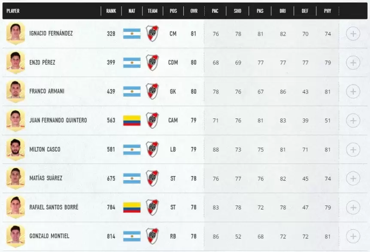Image resolution: width=370 pixels, height=252 pixels.
Task: Click plus icon beside Juan Fernando Quintero
Action: coord(353,121)
